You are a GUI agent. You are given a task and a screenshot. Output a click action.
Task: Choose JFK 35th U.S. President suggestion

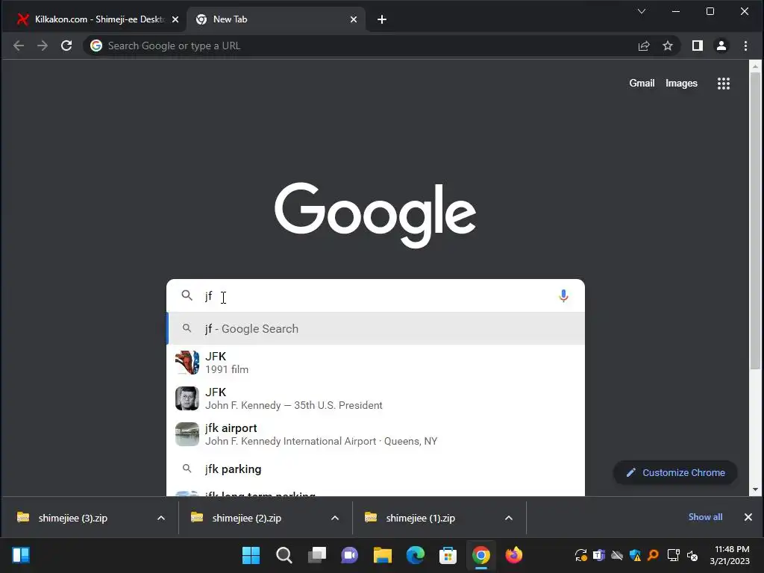[376, 398]
